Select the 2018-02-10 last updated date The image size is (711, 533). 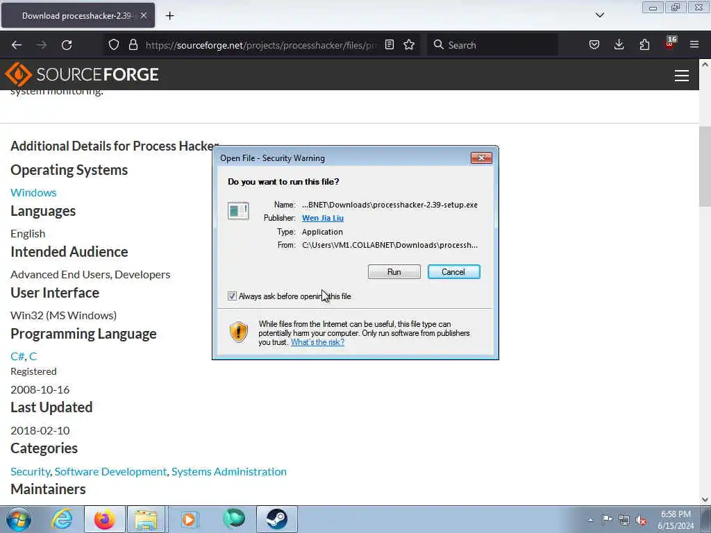tap(40, 430)
